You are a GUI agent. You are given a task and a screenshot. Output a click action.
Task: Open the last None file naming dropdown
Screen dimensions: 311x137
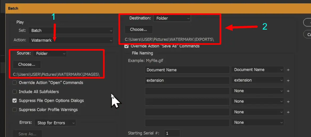coord(257,123)
